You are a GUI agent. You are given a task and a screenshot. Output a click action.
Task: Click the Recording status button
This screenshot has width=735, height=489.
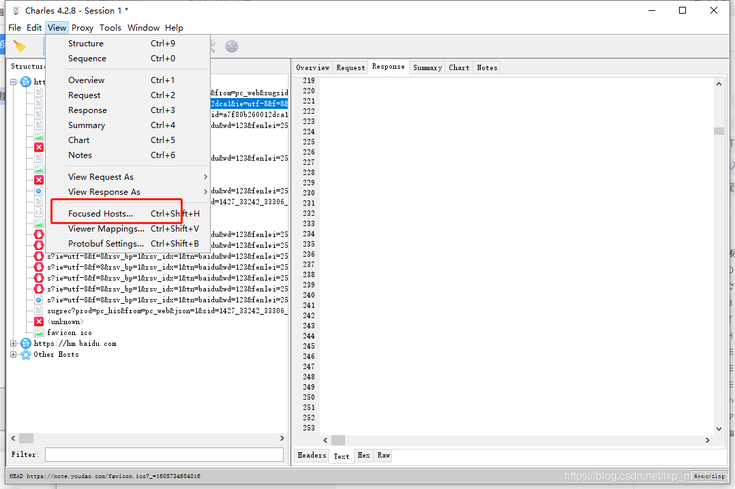click(709, 476)
